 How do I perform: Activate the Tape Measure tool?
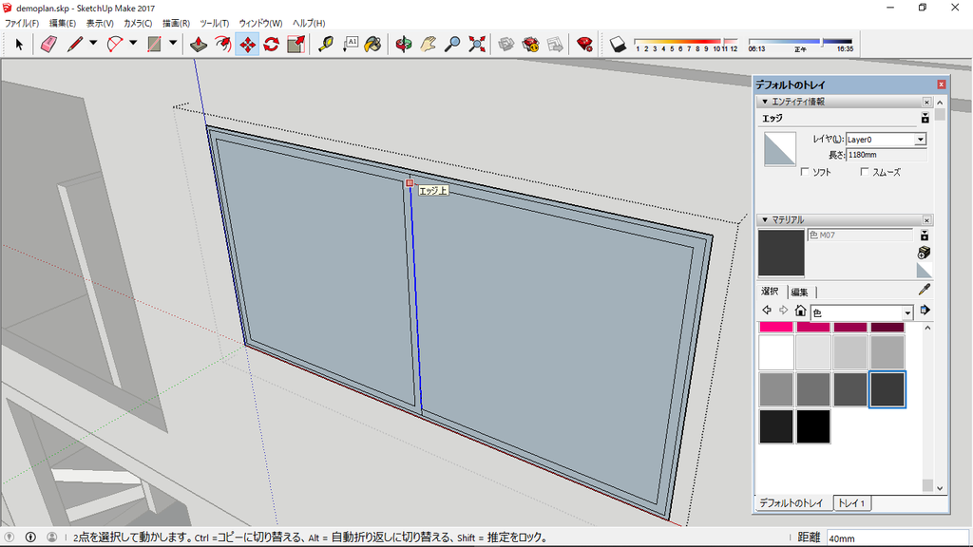tap(326, 44)
